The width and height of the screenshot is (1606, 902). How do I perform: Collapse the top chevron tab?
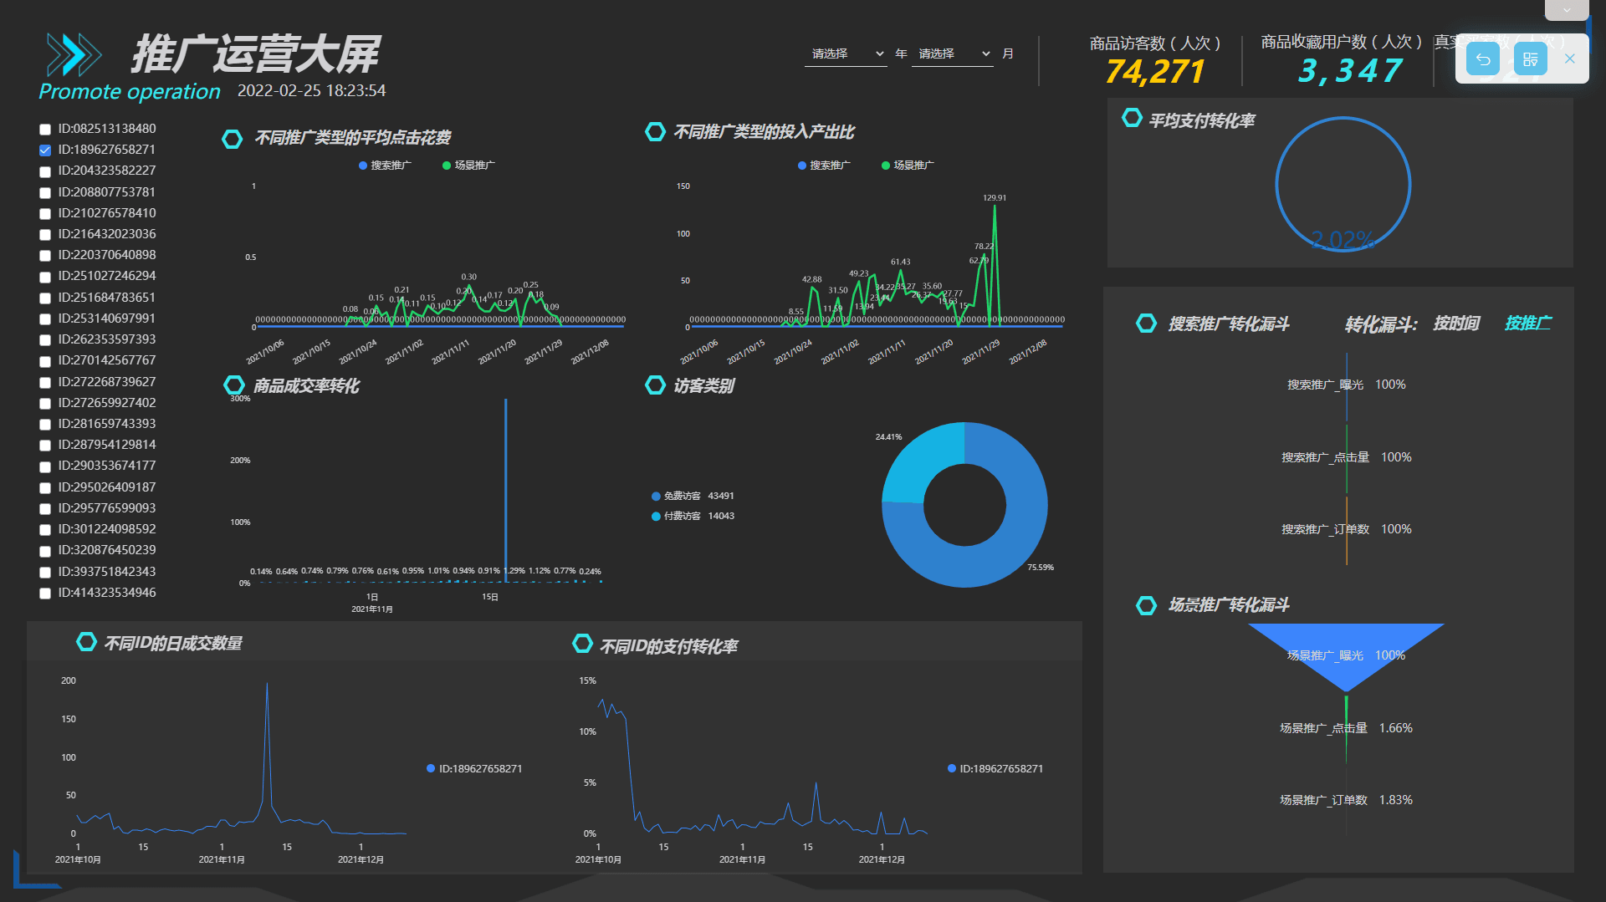pos(1567,10)
